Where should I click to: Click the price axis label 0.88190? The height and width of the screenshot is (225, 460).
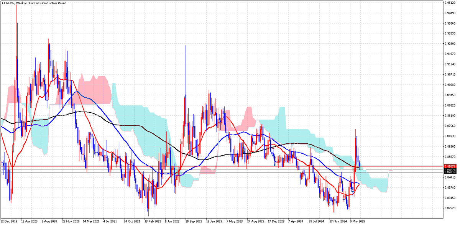[x=450, y=115]
